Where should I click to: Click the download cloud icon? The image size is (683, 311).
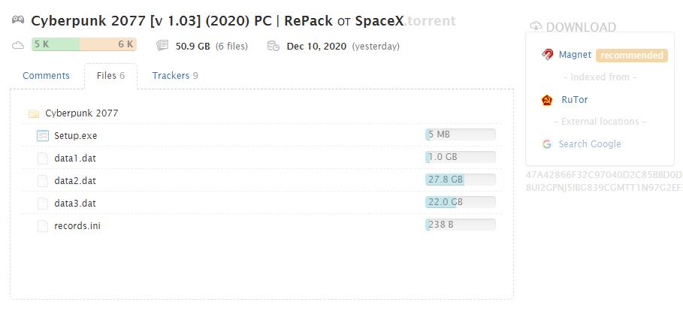tap(536, 27)
